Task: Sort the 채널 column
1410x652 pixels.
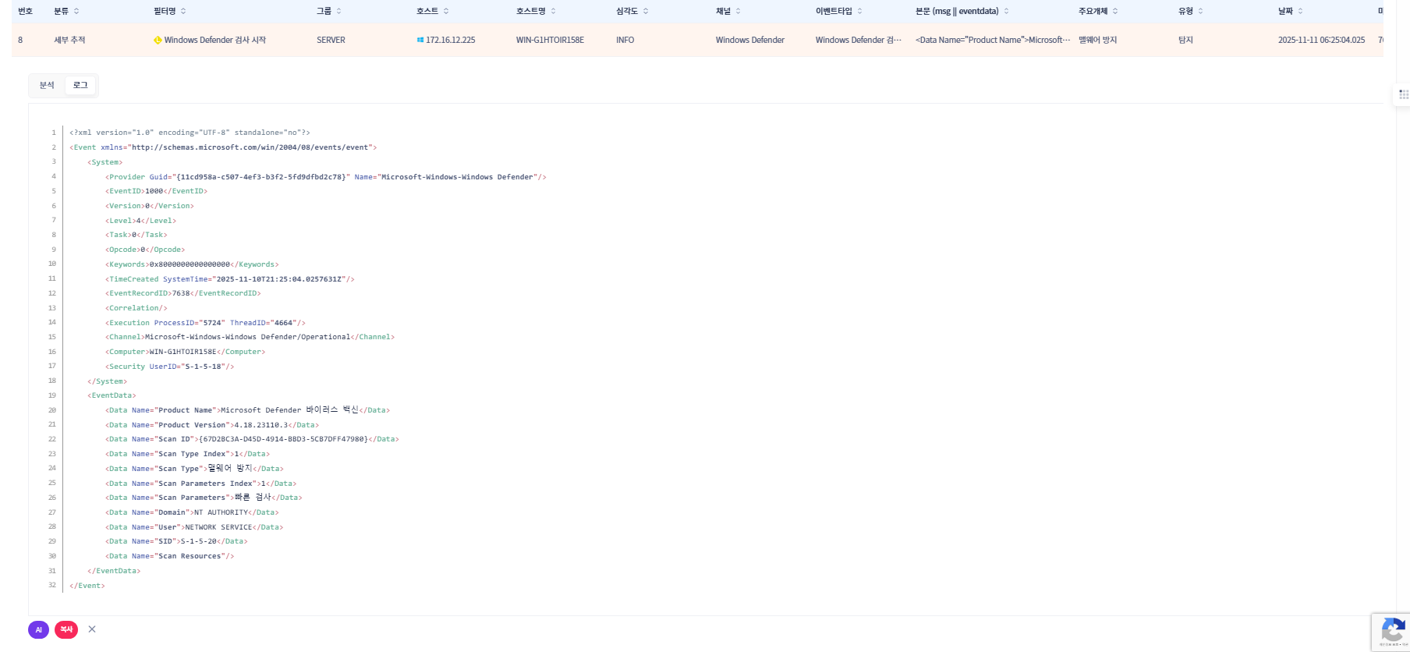Action: click(x=738, y=11)
